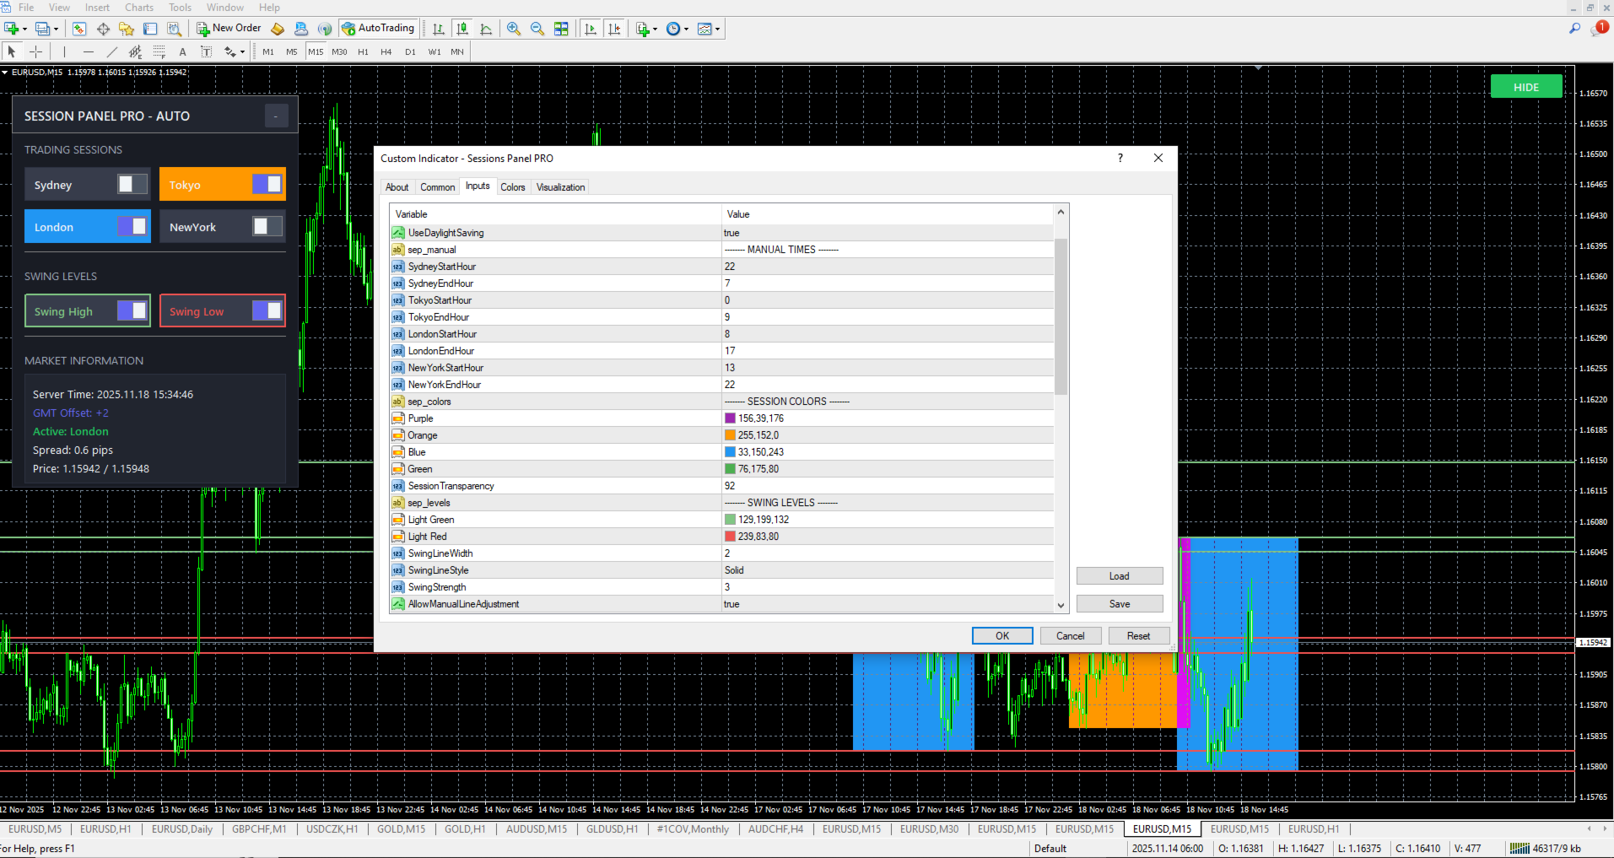This screenshot has width=1614, height=858.
Task: Expand the periodicity clock dropdown
Action: (x=686, y=29)
